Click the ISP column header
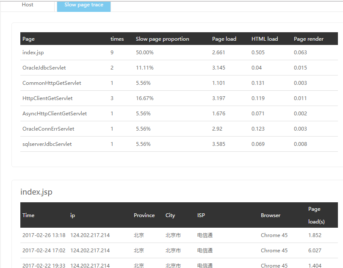This screenshot has width=343, height=268. pyautogui.click(x=201, y=215)
